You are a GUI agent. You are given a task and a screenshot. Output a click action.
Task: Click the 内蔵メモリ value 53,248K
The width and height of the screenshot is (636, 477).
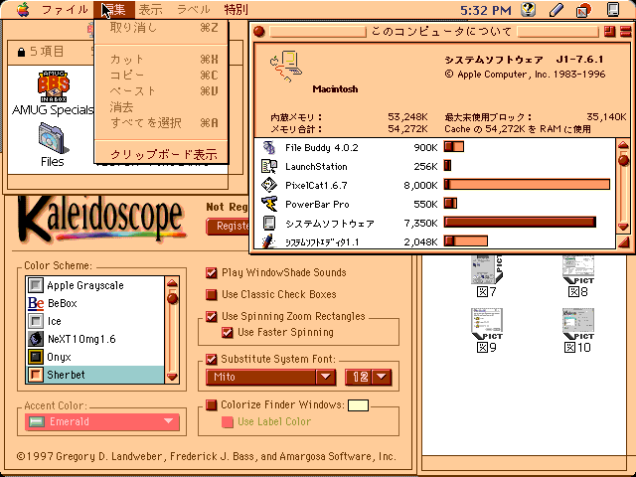click(x=407, y=117)
